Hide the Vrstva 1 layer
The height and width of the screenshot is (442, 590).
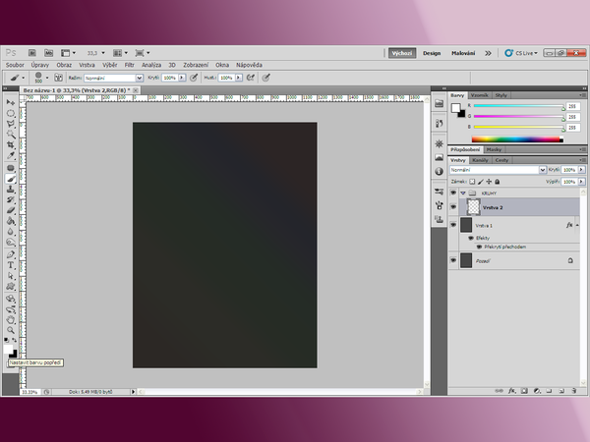click(453, 225)
